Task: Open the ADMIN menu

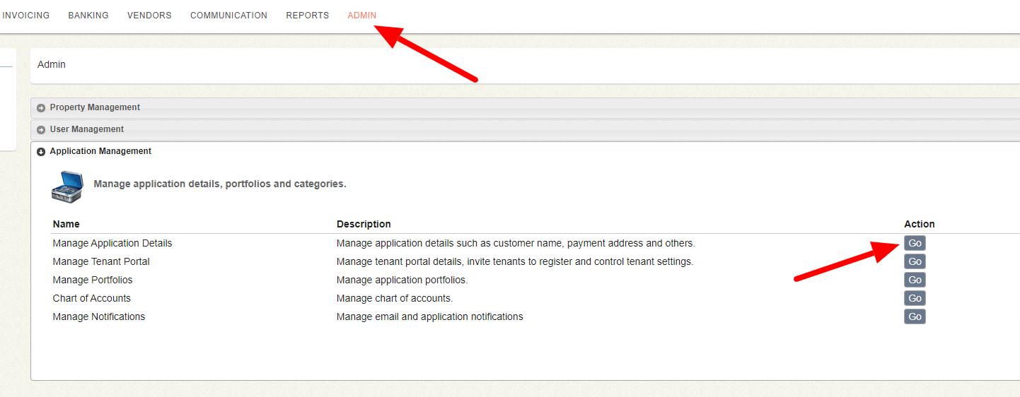Action: tap(362, 16)
